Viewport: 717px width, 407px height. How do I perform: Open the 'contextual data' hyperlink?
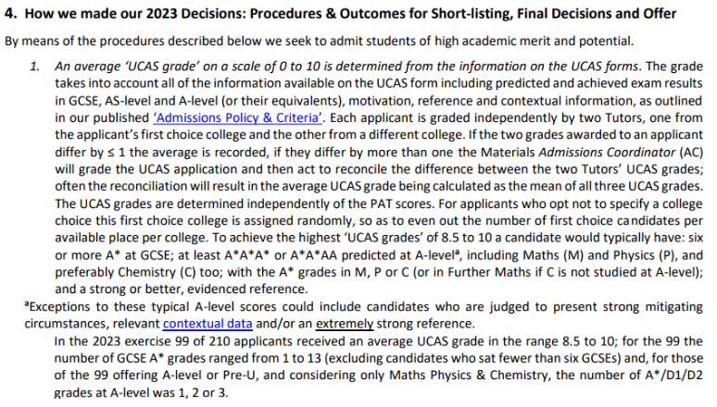pyautogui.click(x=208, y=324)
